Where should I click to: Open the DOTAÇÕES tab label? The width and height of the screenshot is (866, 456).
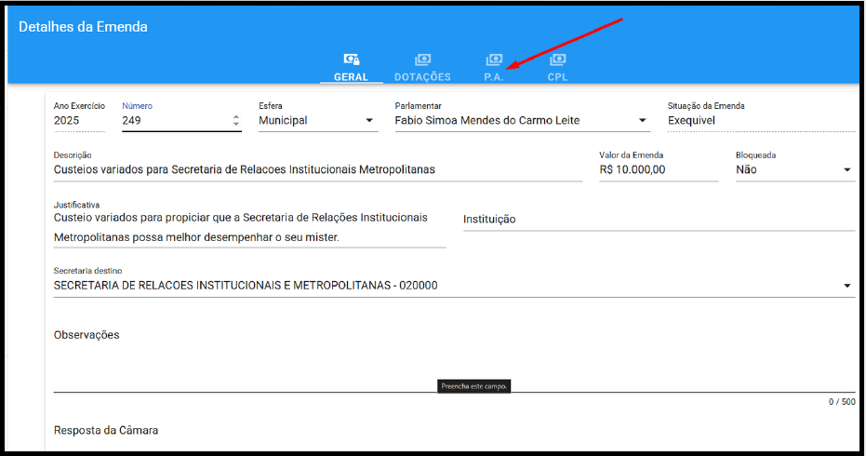coord(422,77)
